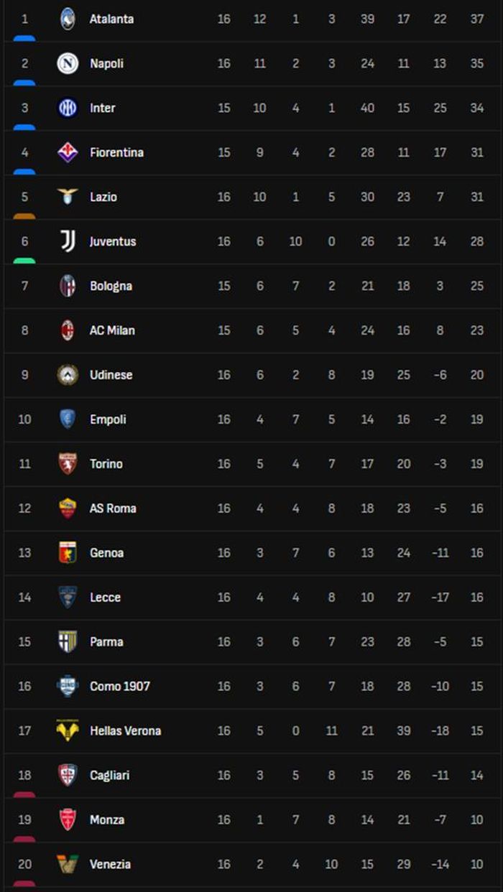The height and width of the screenshot is (892, 503).
Task: Click the AC Milan crest
Action: coord(68,330)
